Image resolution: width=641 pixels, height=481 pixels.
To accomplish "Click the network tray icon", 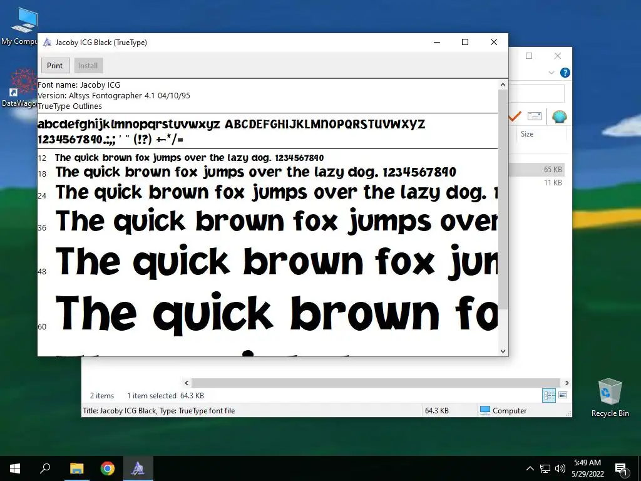I will click(545, 468).
